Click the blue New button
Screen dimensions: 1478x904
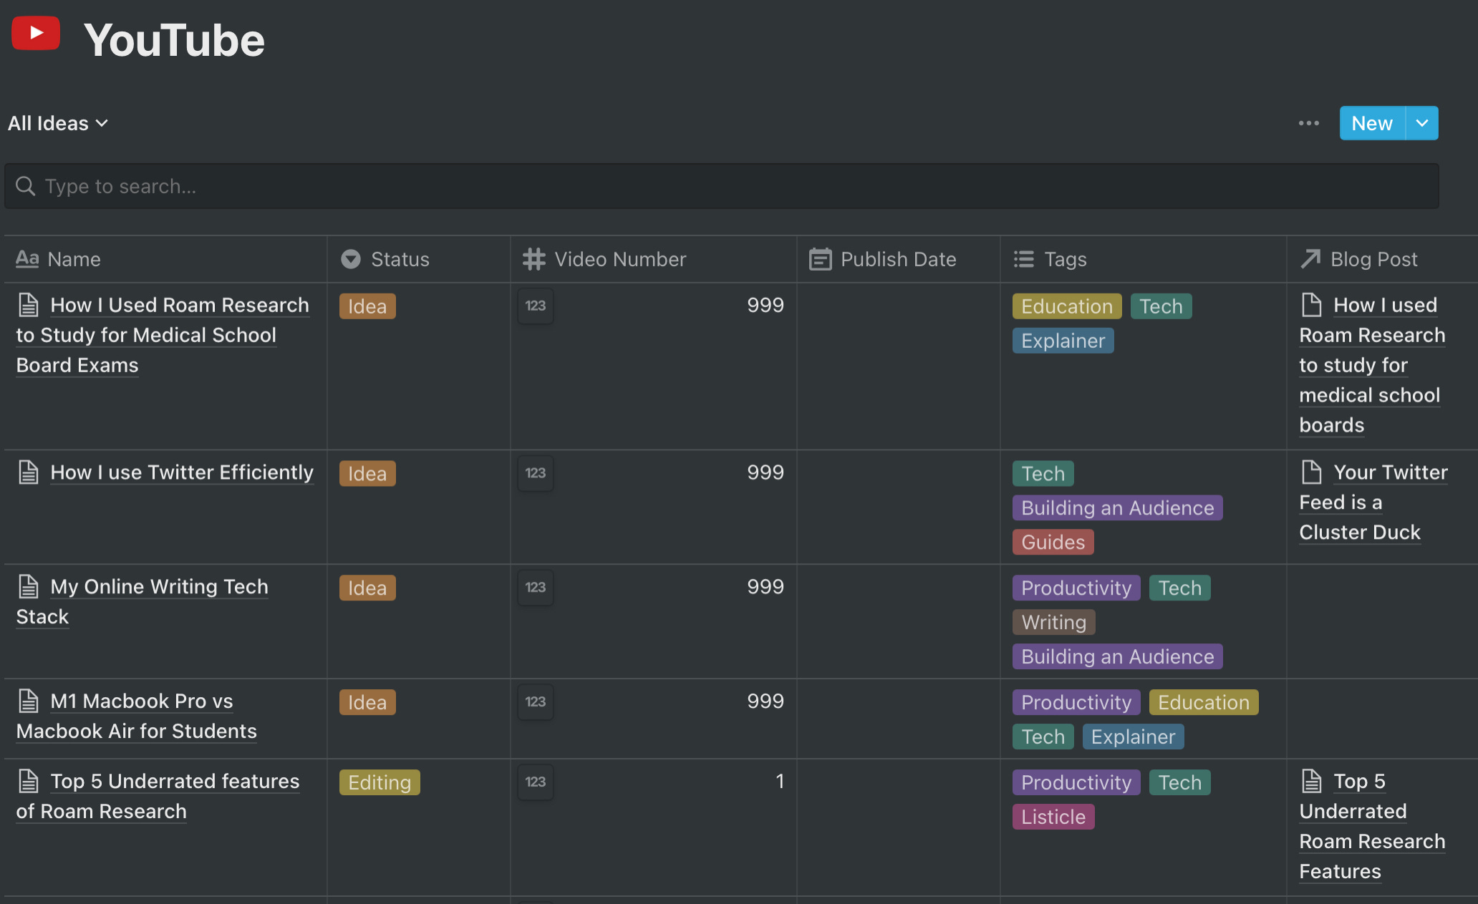coord(1372,123)
